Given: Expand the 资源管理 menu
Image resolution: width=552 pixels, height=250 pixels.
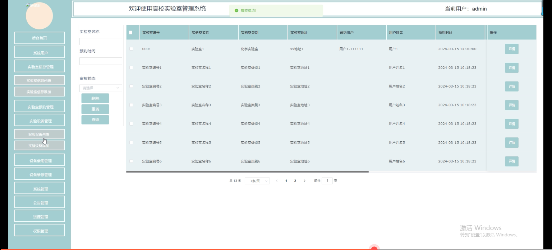Looking at the screenshot, I should click(x=40, y=216).
